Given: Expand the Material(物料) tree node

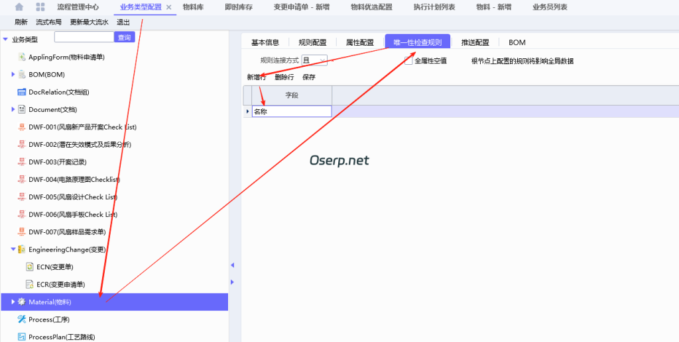Looking at the screenshot, I should (13, 302).
